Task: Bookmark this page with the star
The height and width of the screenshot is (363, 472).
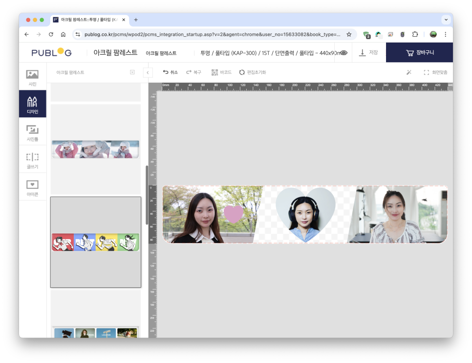Action: [x=349, y=34]
